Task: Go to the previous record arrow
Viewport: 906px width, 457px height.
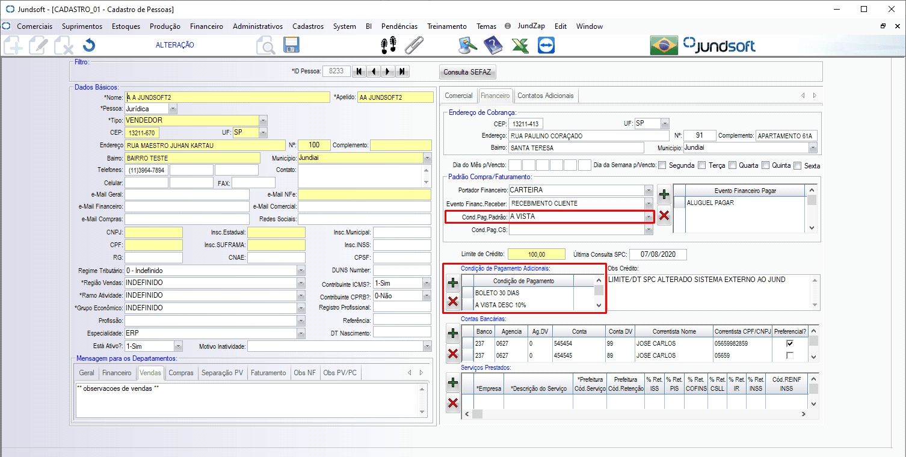Action: [373, 72]
